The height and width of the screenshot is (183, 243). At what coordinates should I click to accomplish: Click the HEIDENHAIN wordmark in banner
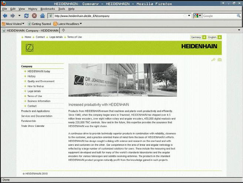(x=199, y=46)
